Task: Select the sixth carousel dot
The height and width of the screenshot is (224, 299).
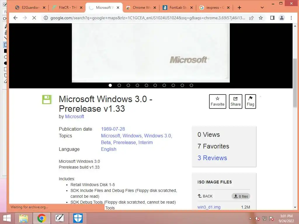Action: coord(155,85)
